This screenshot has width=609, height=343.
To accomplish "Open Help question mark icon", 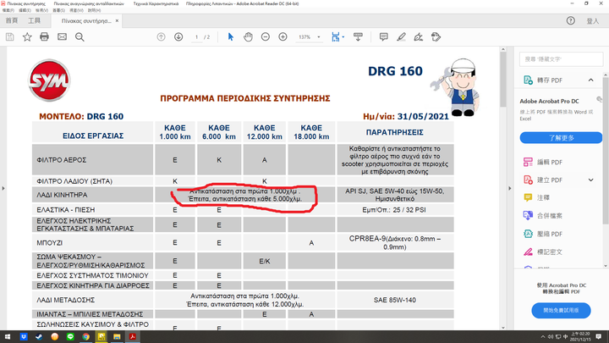I will [x=571, y=20].
